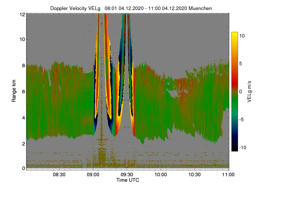Screen dimensions: 301x200
Task: Click the 10 km range tick label
Action: (x=22, y=39)
